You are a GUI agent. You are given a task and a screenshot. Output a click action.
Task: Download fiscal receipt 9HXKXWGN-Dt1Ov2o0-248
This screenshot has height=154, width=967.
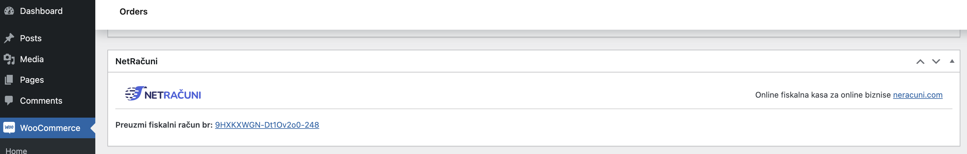click(267, 125)
